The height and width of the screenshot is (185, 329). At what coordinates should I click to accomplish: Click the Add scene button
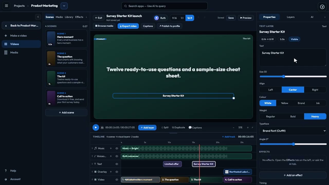[x=66, y=113]
